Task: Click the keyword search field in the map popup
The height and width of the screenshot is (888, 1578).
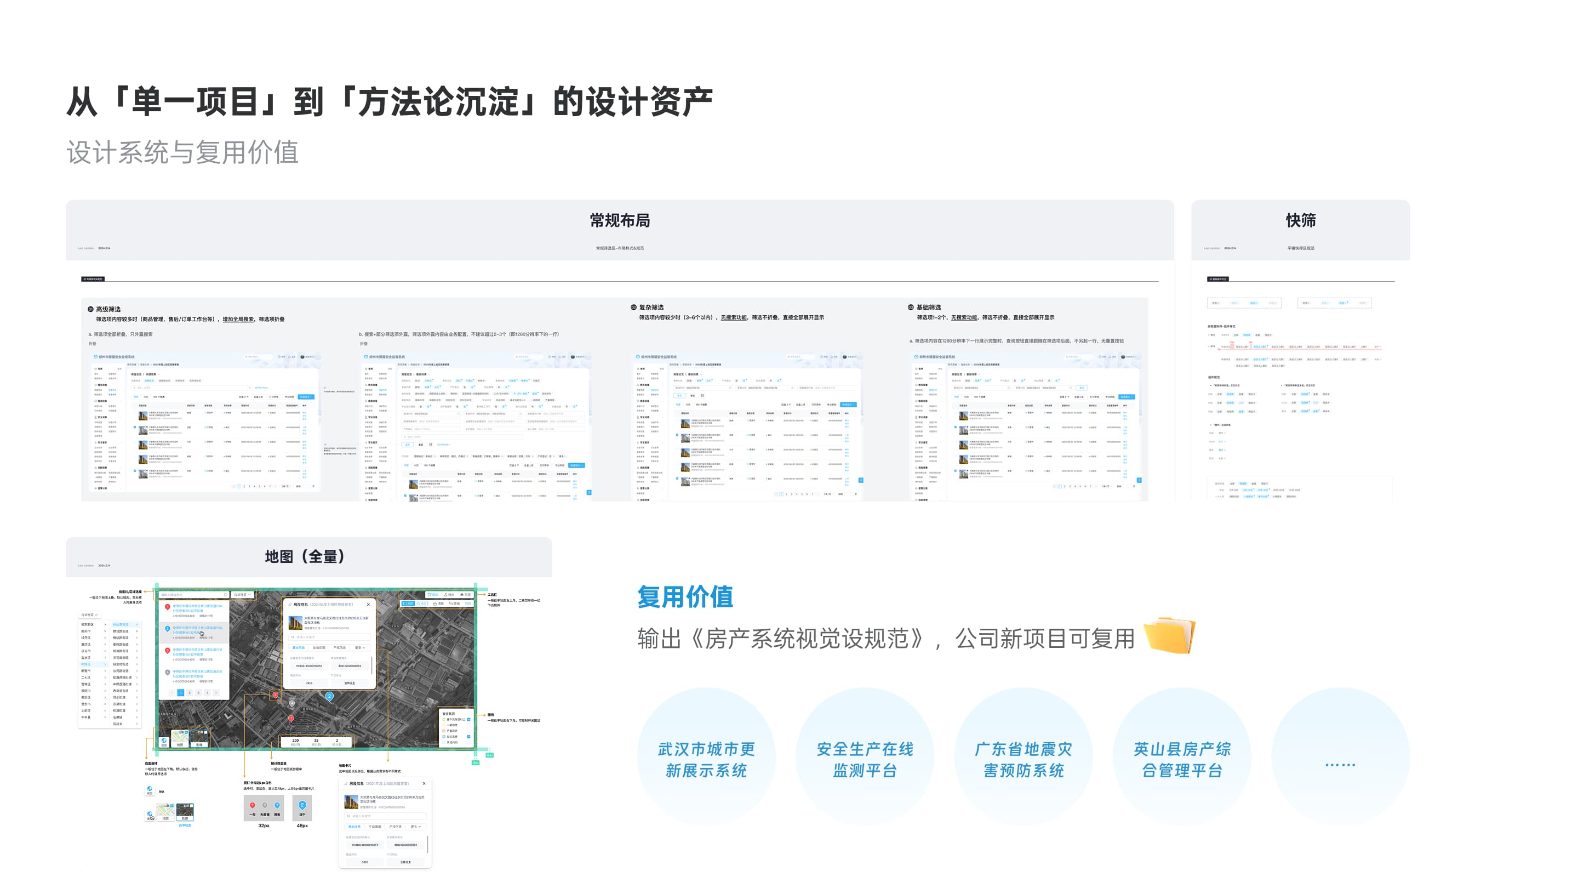Action: (x=330, y=637)
